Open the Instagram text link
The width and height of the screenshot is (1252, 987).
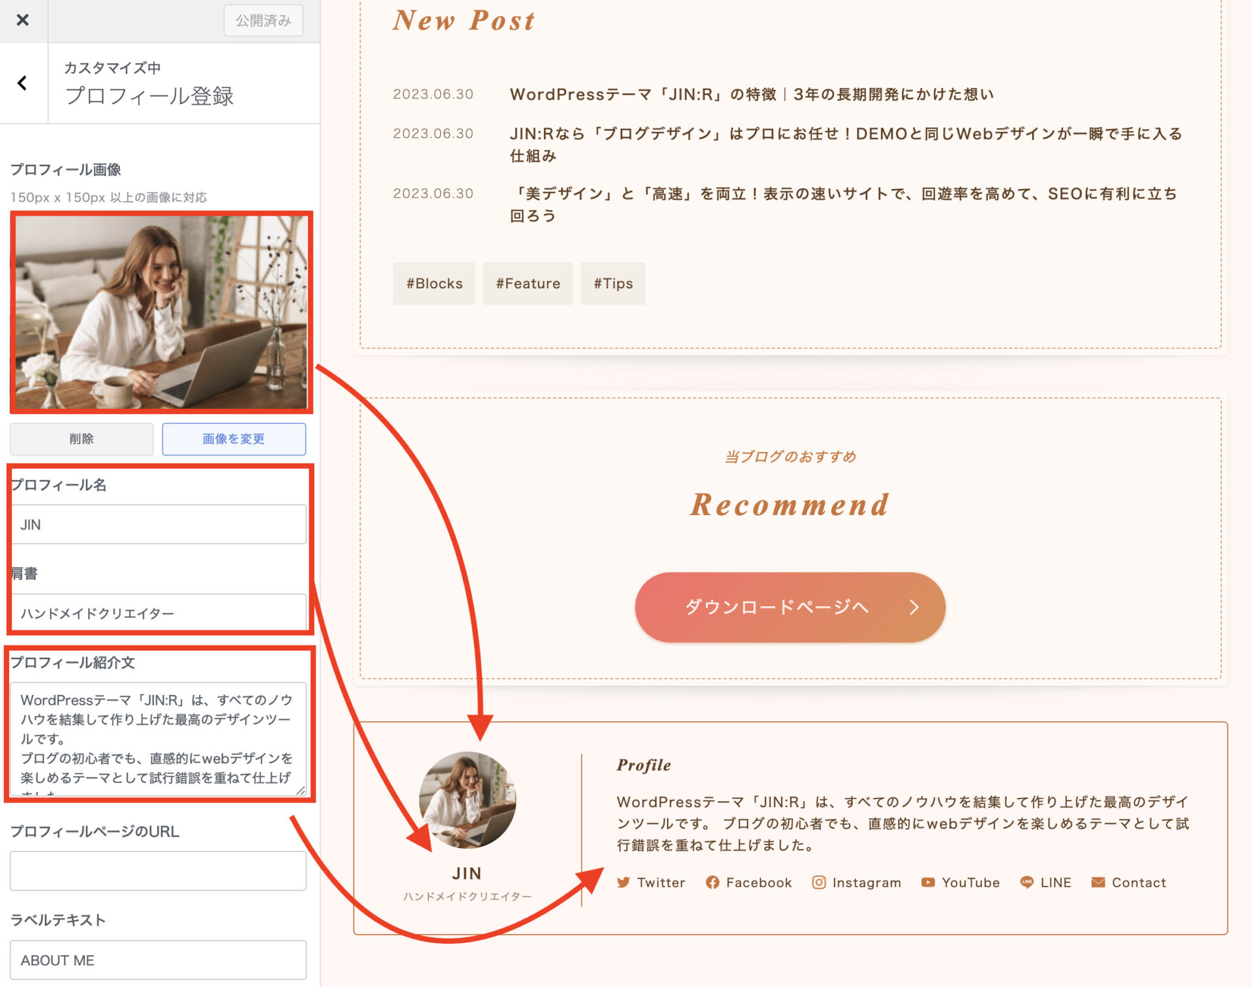click(x=867, y=883)
